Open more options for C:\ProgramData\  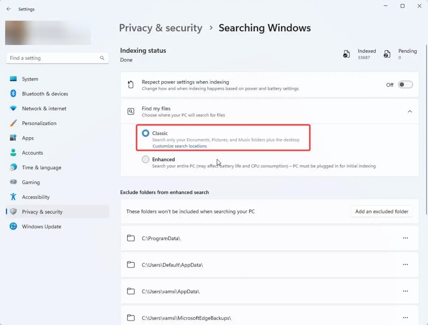click(405, 238)
